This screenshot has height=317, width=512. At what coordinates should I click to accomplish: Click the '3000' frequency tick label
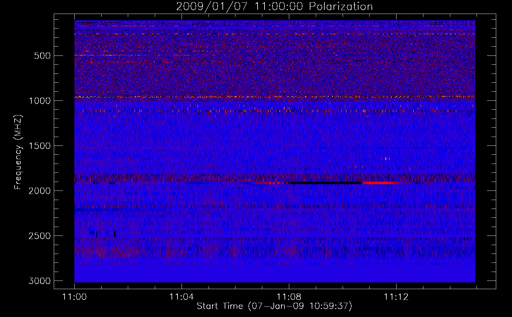40,281
